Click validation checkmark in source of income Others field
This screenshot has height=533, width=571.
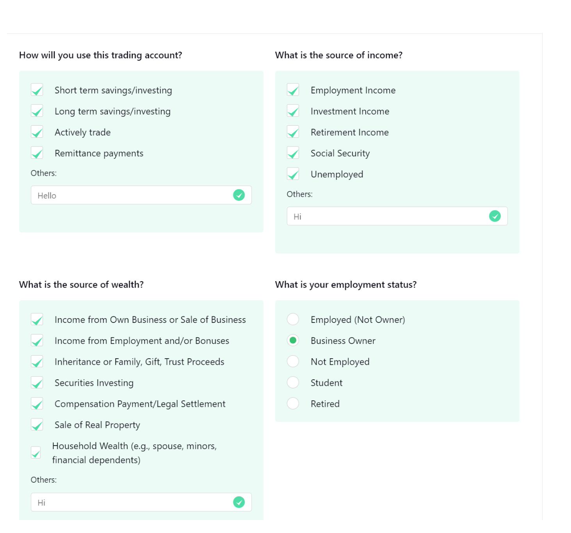pyautogui.click(x=495, y=216)
